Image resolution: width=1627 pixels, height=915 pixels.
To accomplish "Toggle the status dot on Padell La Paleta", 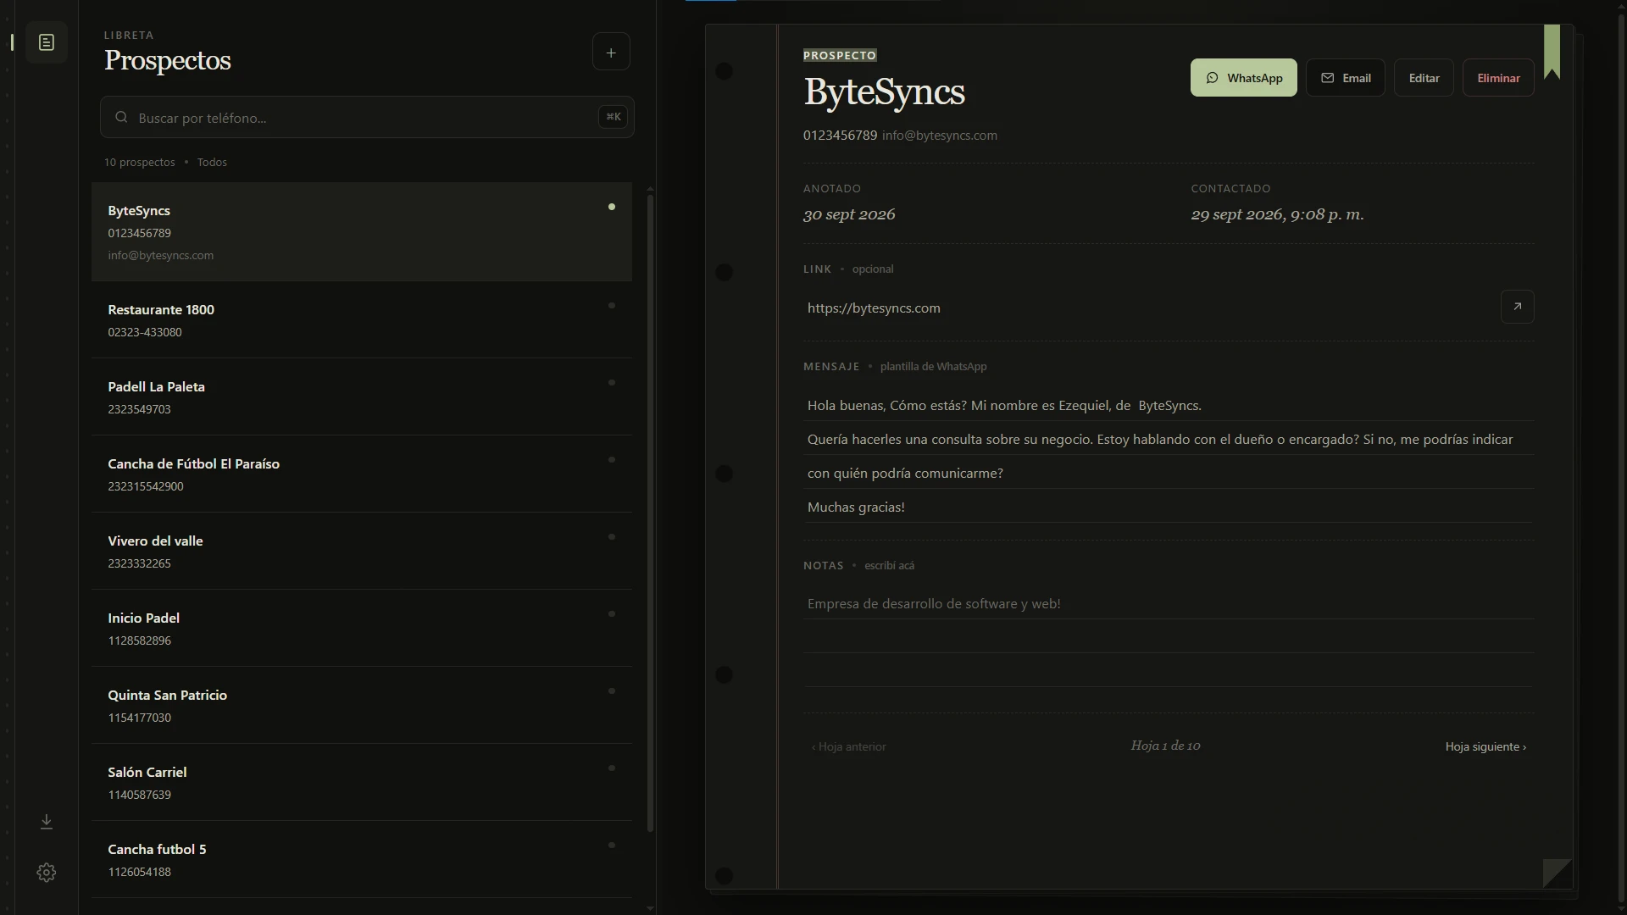I will tap(612, 383).
